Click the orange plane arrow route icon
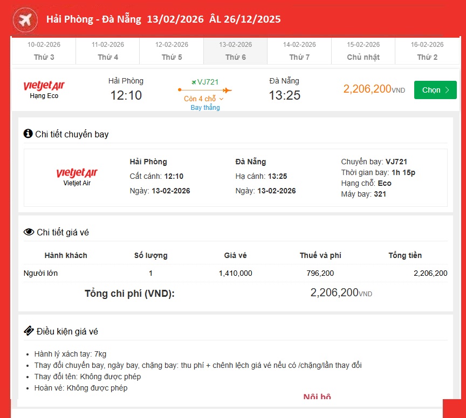466x418 pixels. (x=227, y=90)
